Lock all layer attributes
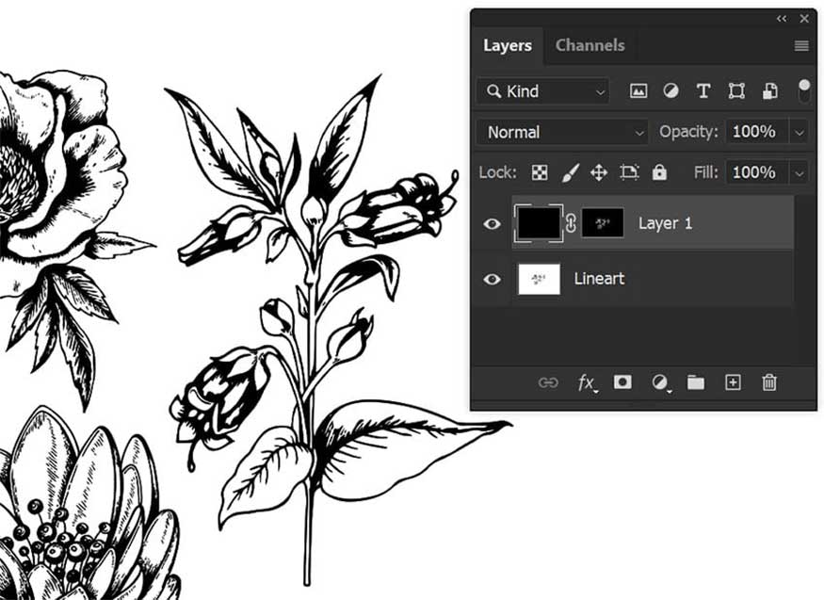 (659, 172)
